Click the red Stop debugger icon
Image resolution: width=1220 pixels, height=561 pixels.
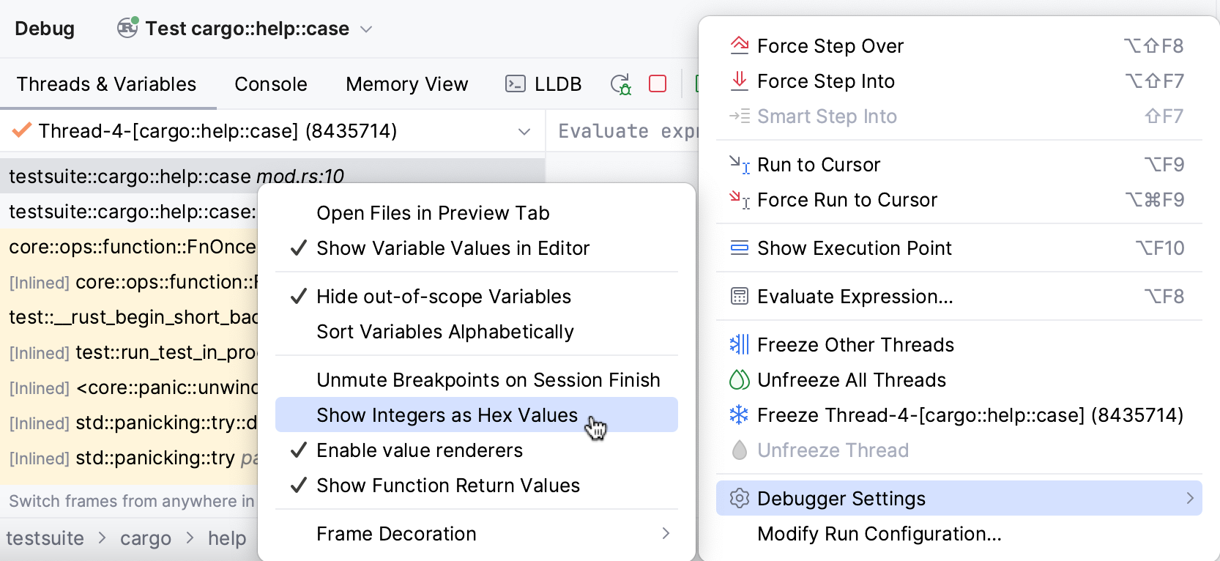[x=658, y=84]
